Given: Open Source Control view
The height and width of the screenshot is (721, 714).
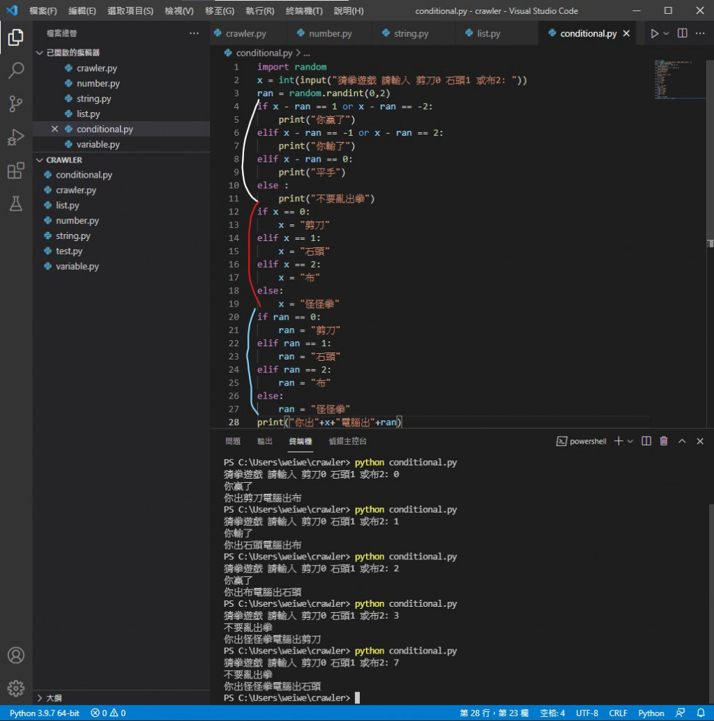Looking at the screenshot, I should pos(15,104).
